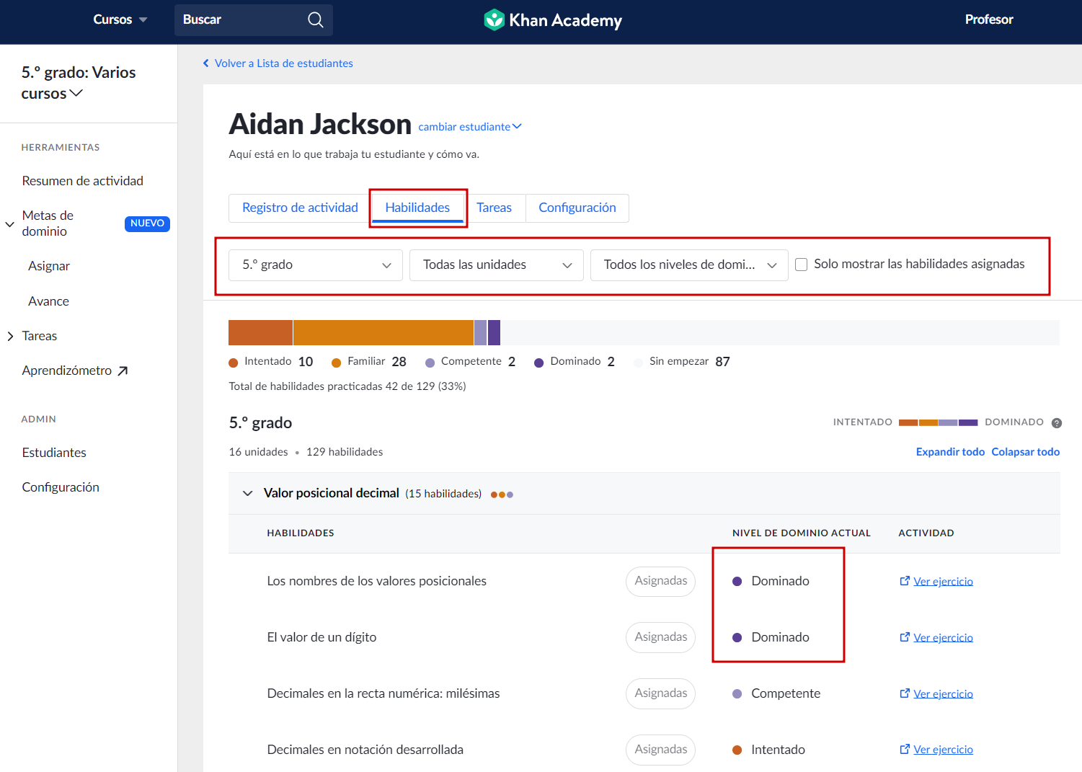The height and width of the screenshot is (772, 1082).
Task: Open the Todos los niveles de dominio dropdown
Action: click(689, 265)
